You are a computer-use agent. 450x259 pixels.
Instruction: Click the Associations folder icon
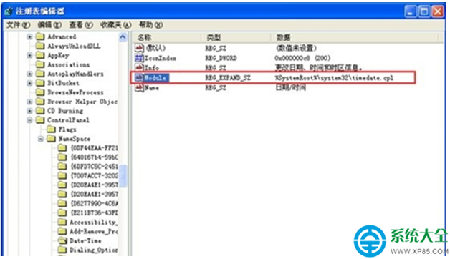click(x=40, y=64)
